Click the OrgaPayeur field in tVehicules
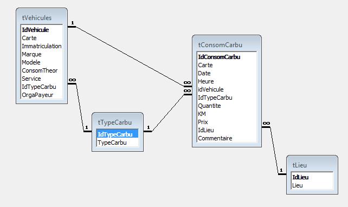 42,95
